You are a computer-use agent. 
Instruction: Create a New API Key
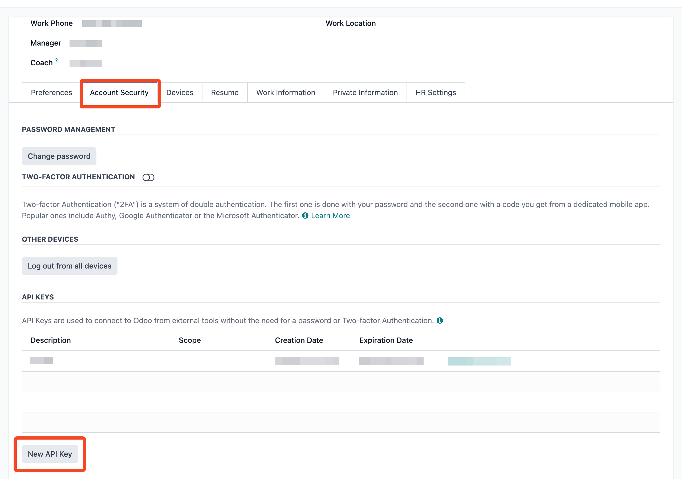(x=50, y=454)
